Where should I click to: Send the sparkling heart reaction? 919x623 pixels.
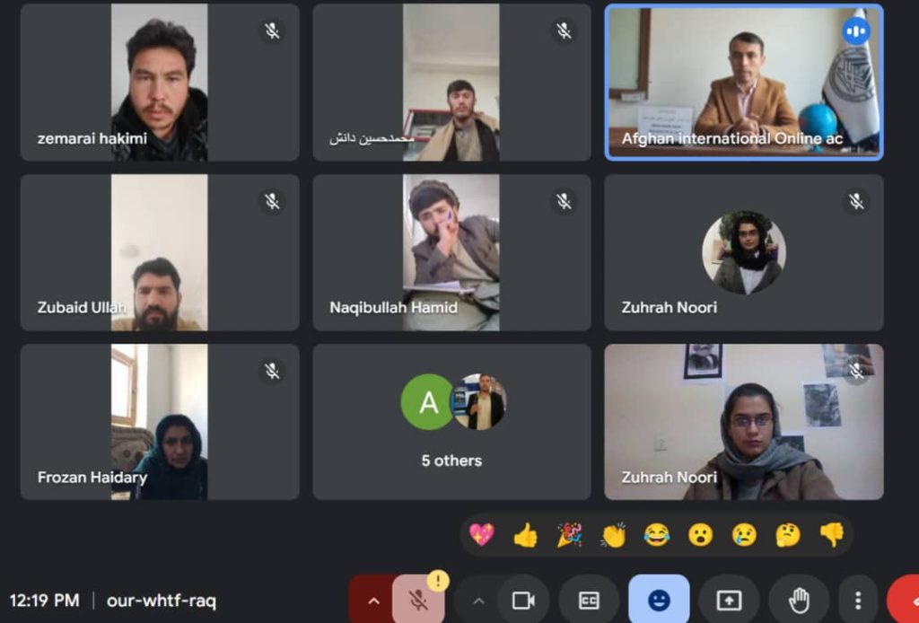click(x=482, y=534)
